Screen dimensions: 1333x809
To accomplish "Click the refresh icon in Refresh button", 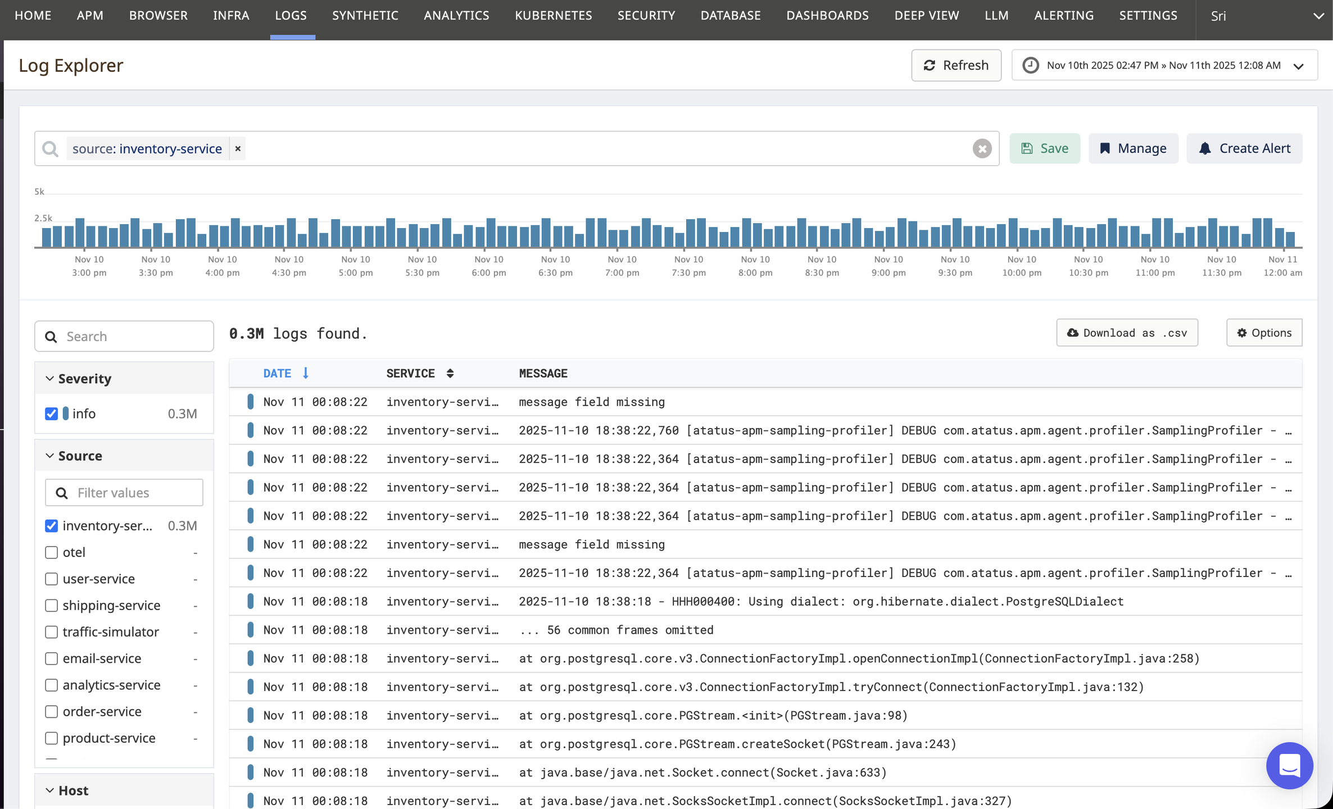I will [x=930, y=65].
